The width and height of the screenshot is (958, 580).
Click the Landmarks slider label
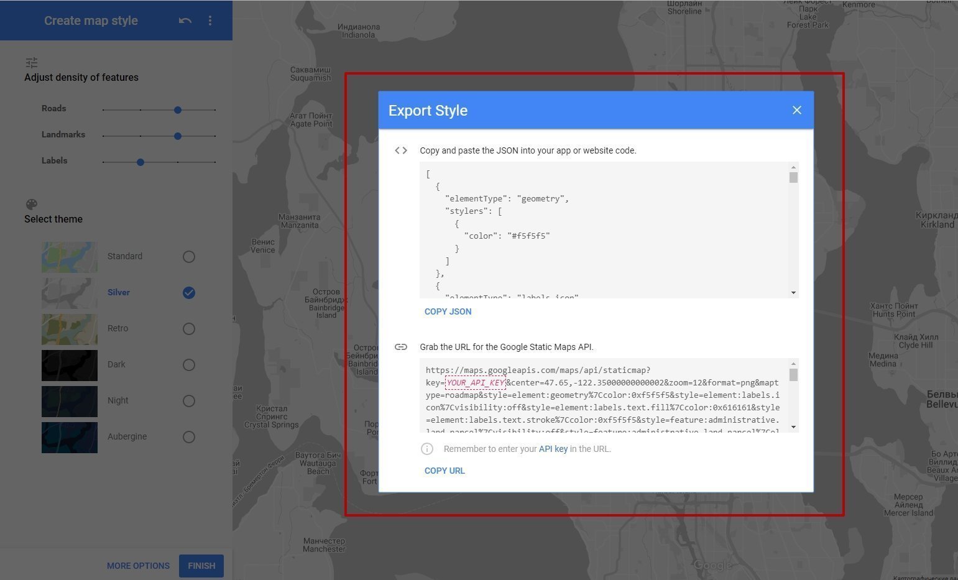point(63,134)
